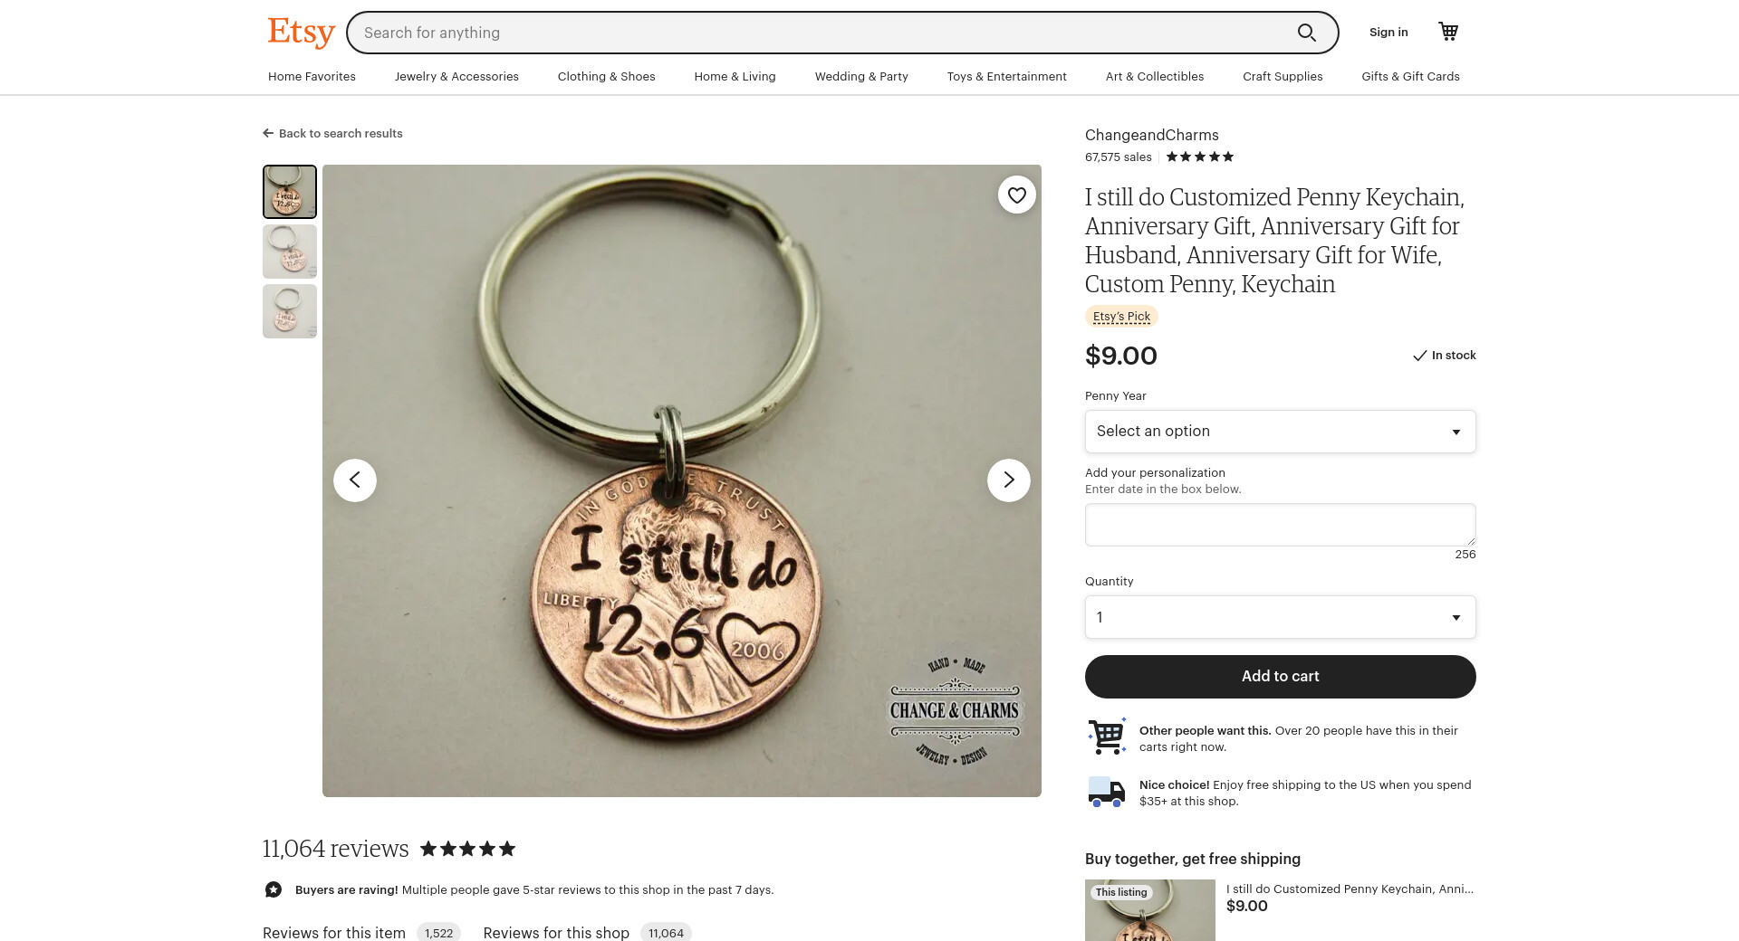Open Wedding & Party menu

click(x=861, y=77)
